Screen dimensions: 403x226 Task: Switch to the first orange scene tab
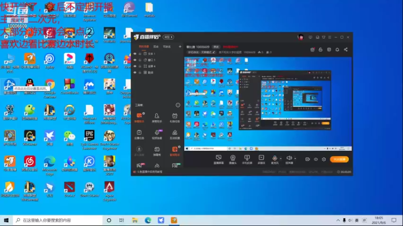(144, 47)
